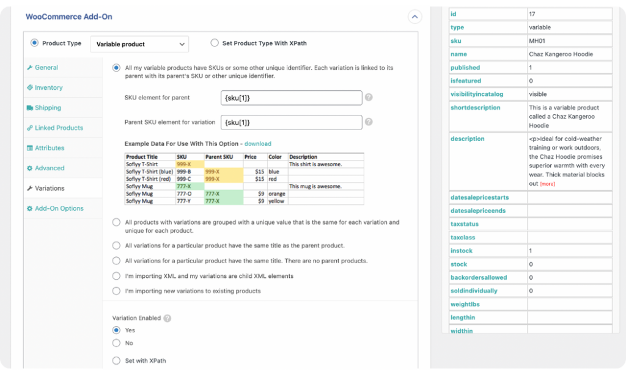Open help for Parent SKU element for variation

coord(369,122)
